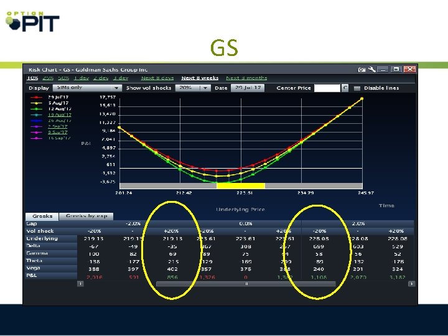Click the horizontal scrollbar thumb under table
The image size is (448, 336).
point(246,284)
